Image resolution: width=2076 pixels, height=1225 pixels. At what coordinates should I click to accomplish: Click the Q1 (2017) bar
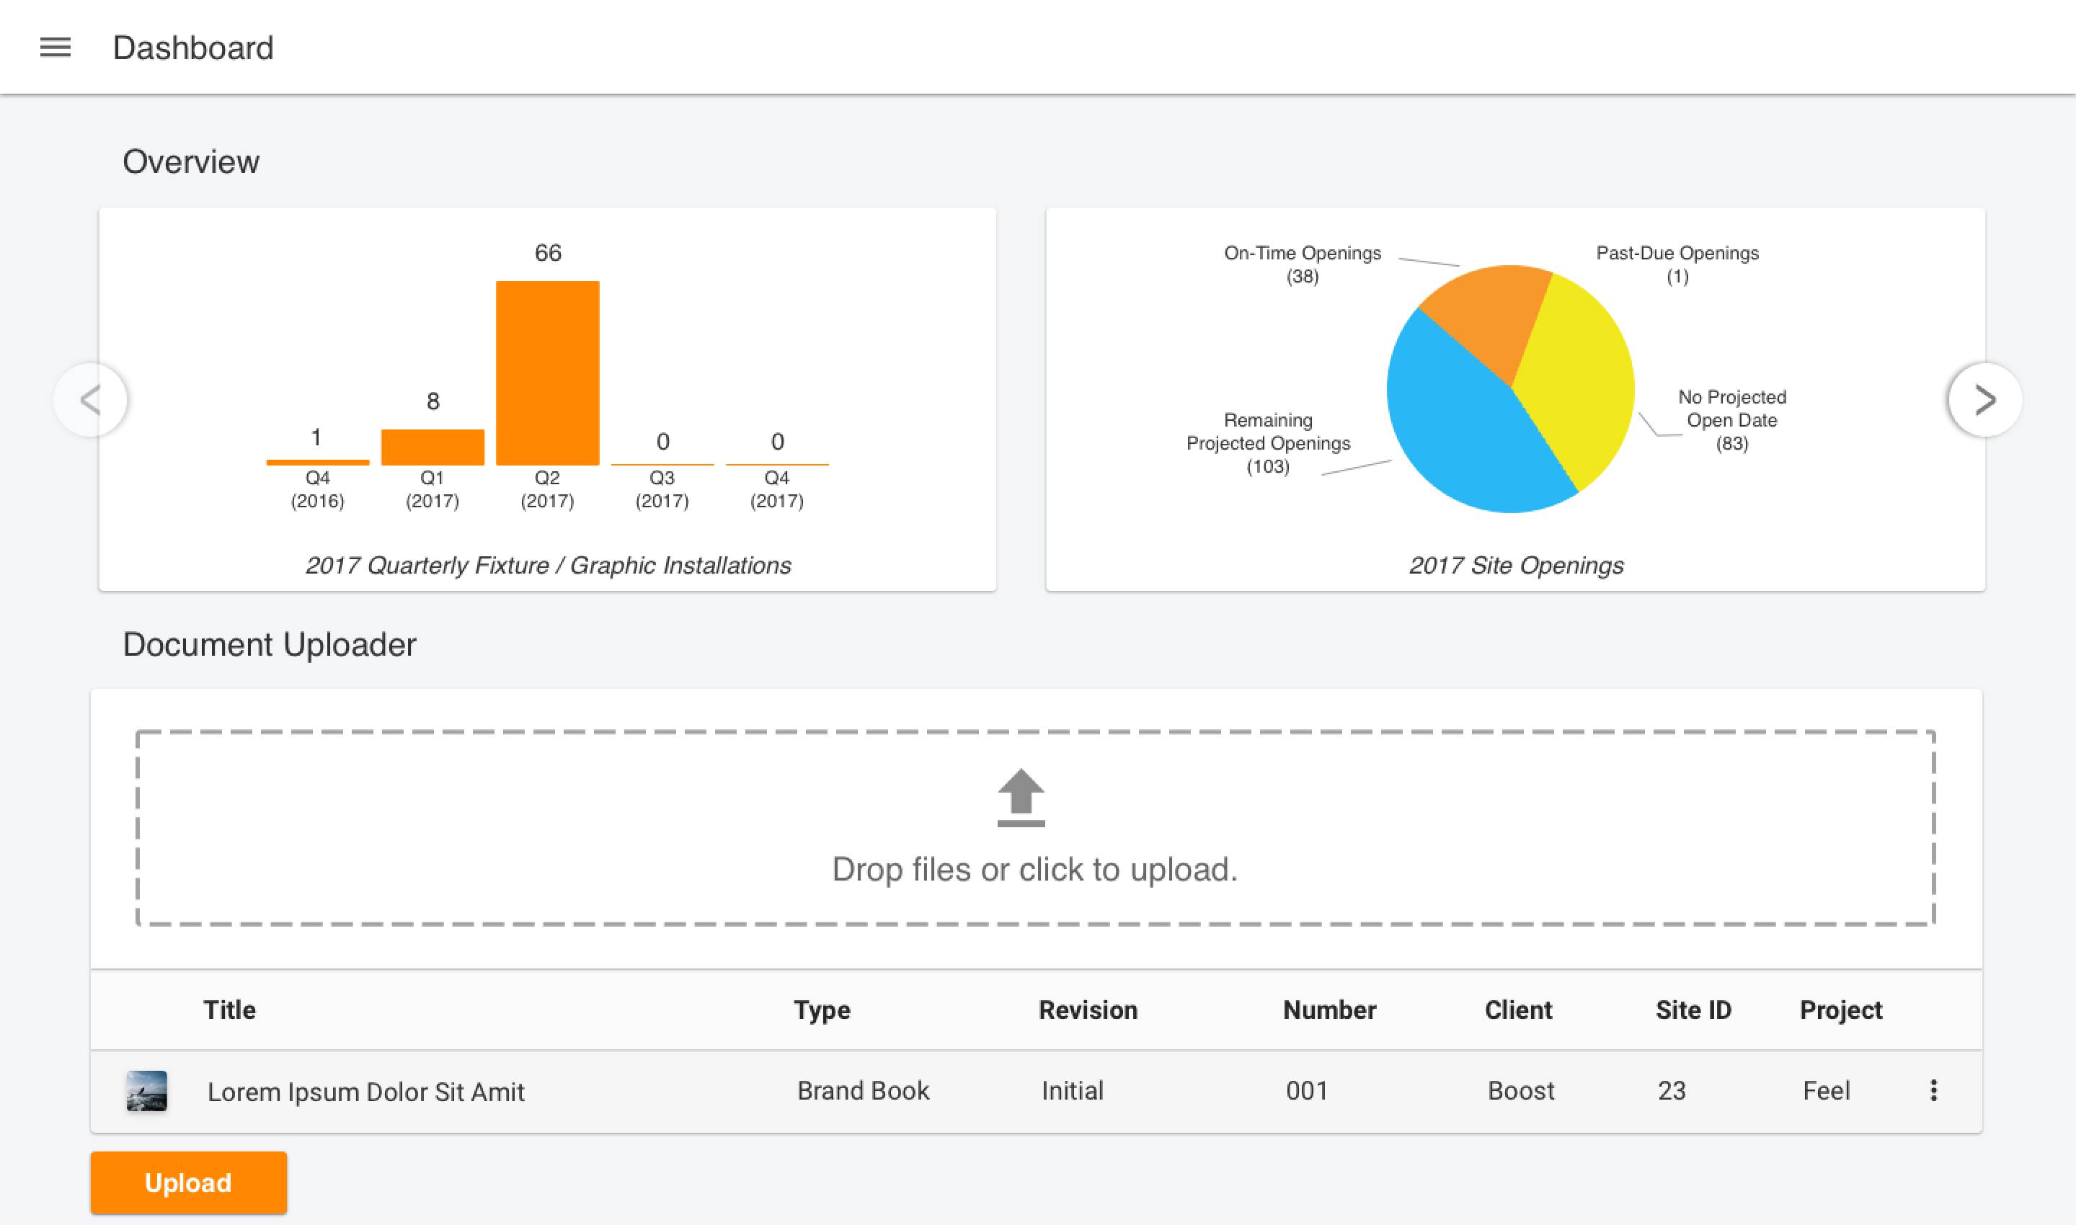[432, 447]
